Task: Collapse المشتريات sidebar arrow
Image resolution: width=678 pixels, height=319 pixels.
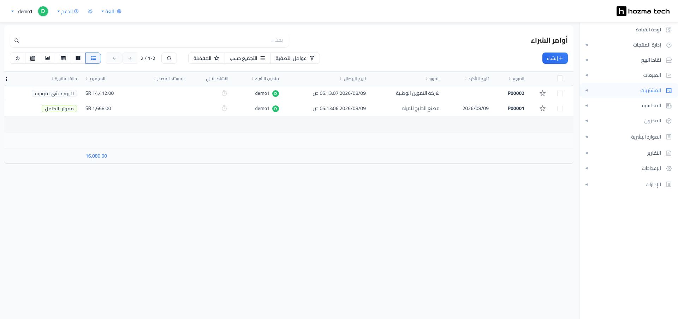Action: coord(587,91)
